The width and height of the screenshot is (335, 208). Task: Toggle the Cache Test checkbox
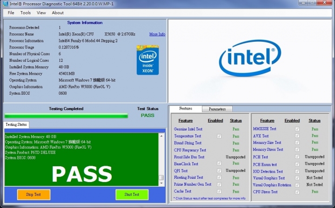pos(219,191)
